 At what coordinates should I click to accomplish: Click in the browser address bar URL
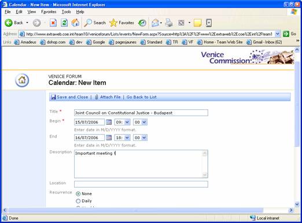[149, 34]
